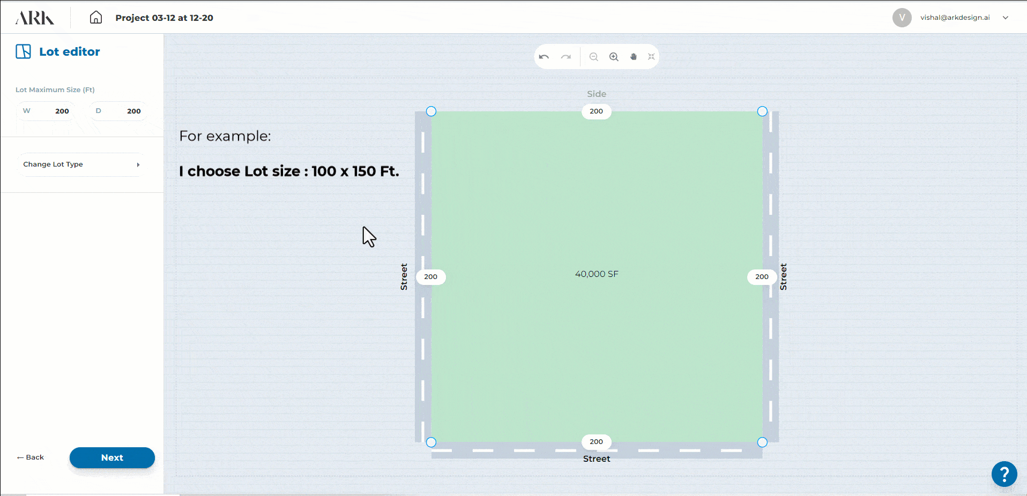Select the top-left corner handle of lot

click(x=431, y=111)
